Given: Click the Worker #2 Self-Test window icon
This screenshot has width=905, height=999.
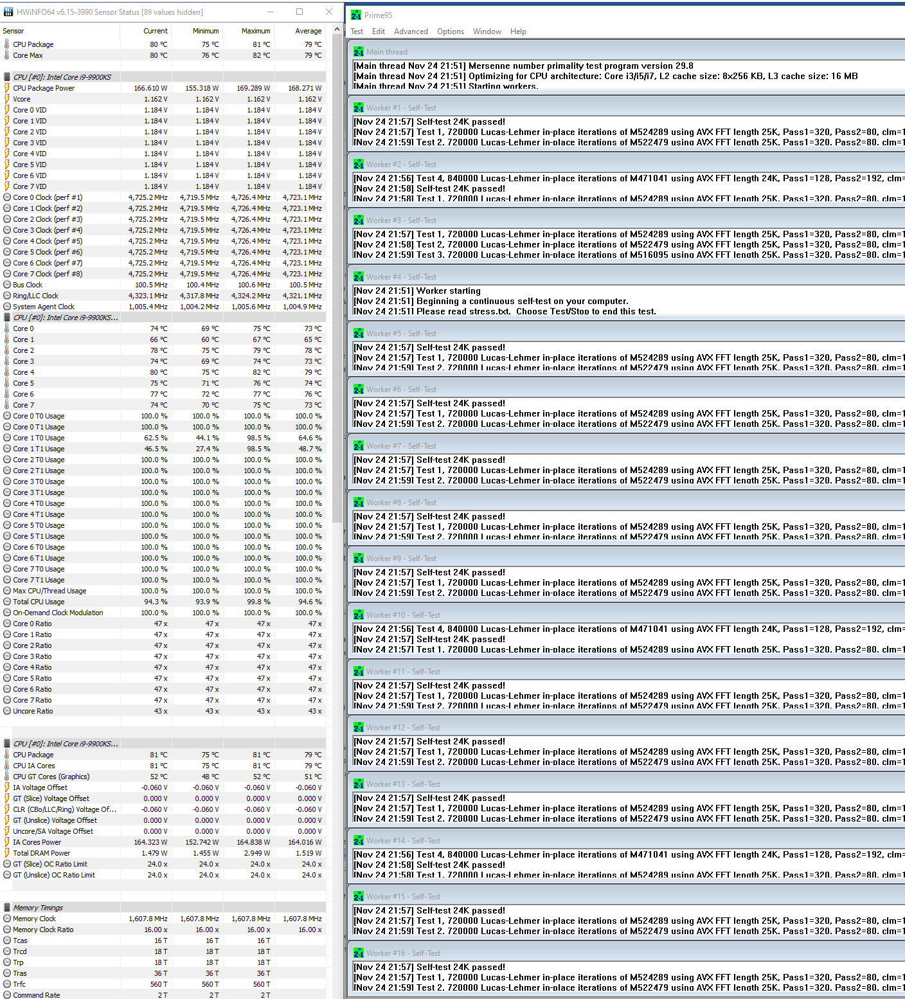Looking at the screenshot, I should pos(359,165).
